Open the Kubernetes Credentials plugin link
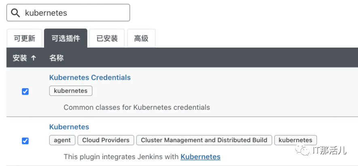 click(90, 78)
